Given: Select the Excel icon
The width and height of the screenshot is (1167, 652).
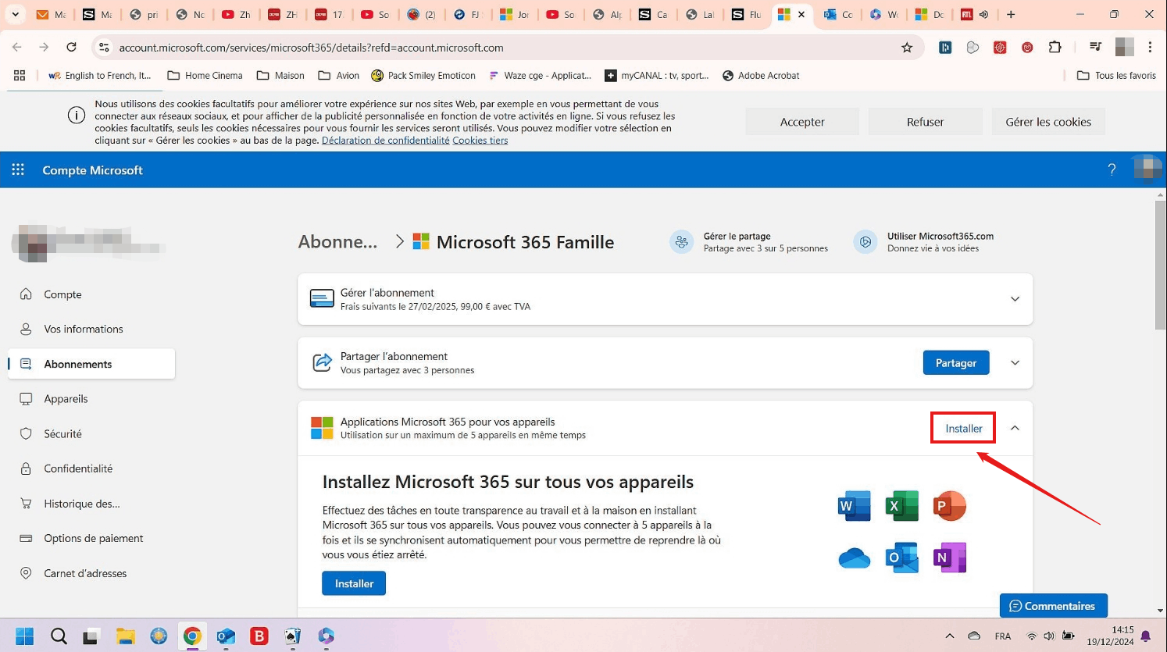Looking at the screenshot, I should 901,505.
